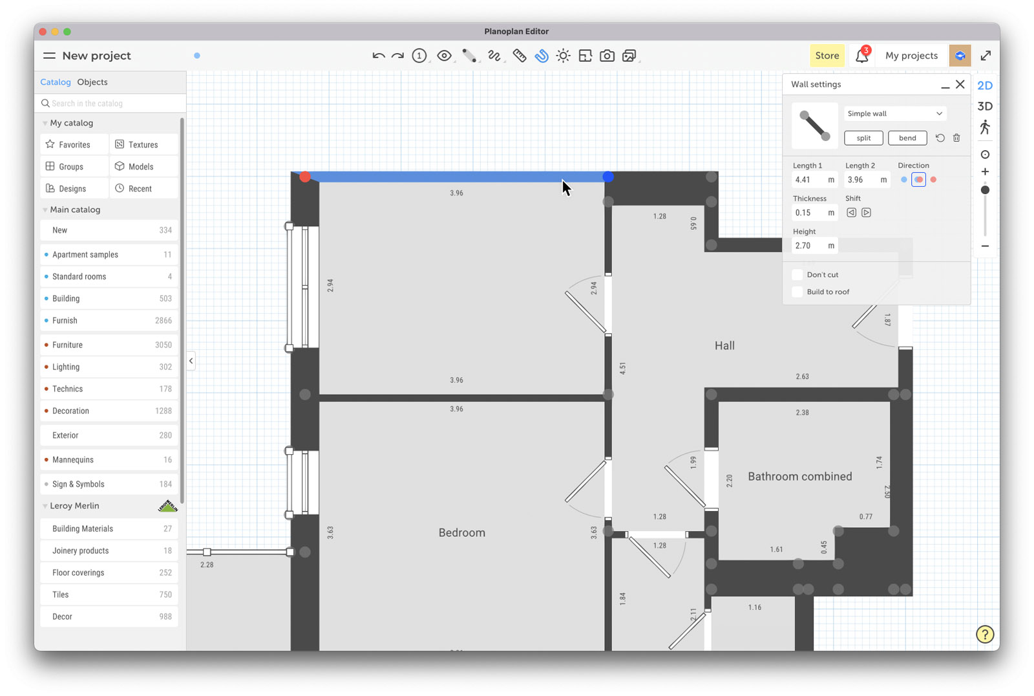
Task: Close the Wall settings panel
Action: pos(960,84)
